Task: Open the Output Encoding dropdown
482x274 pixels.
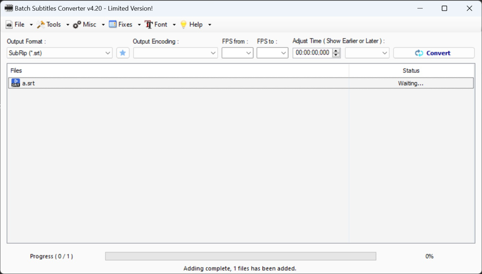Action: point(176,53)
